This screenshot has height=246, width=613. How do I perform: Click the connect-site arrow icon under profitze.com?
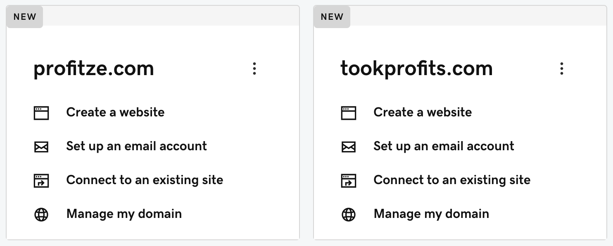pos(41,181)
